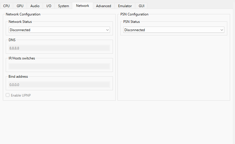Screen dimensions: 235x144
Task: Click the DNS group label
Action: tap(12, 40)
